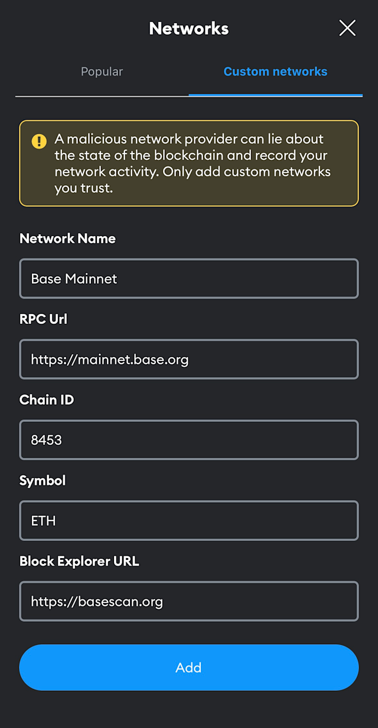Click the yellow warning exclamation icon
378x728 pixels.
coord(39,141)
